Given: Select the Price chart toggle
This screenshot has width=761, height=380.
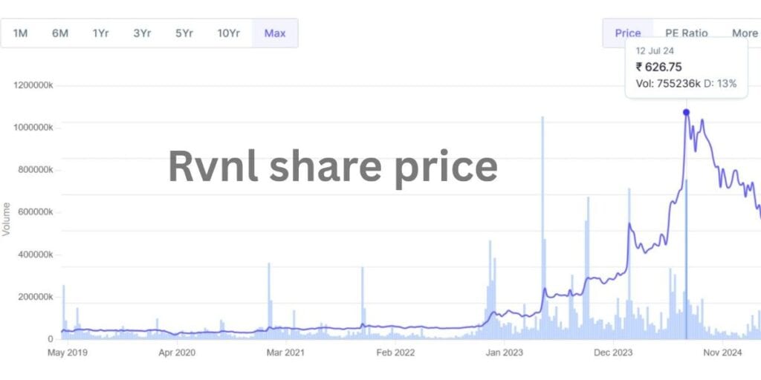Looking at the screenshot, I should [628, 33].
